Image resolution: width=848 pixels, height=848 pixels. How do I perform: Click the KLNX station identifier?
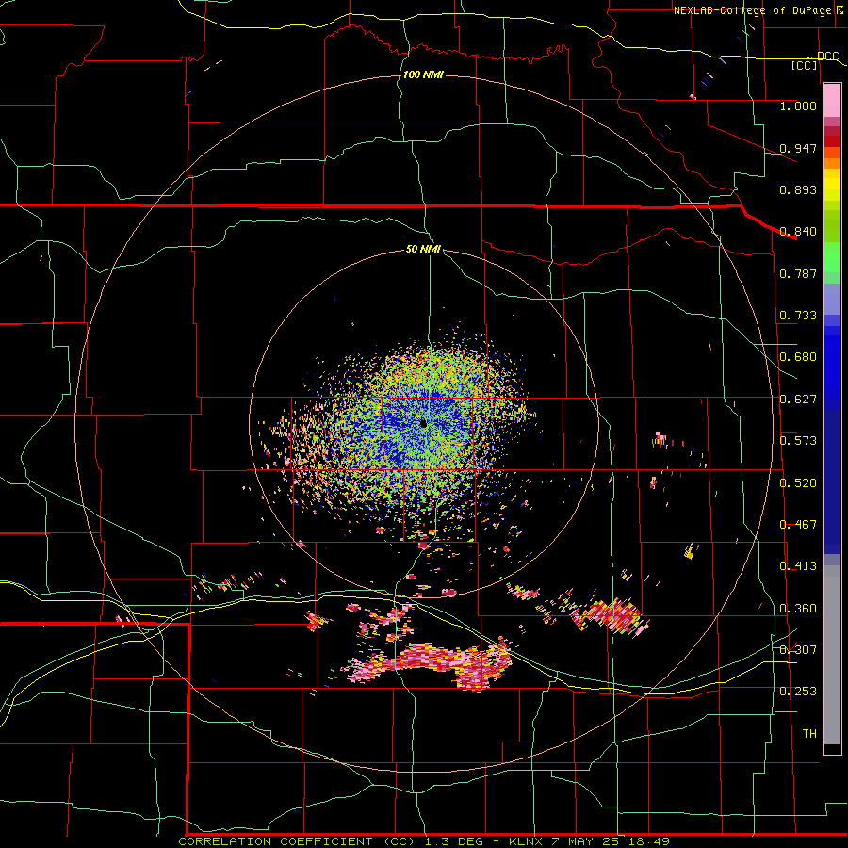point(527,841)
